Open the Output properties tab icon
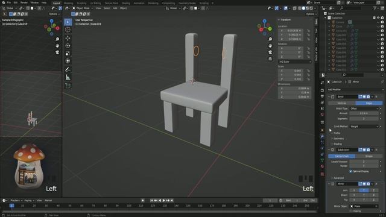The height and width of the screenshot is (217, 386). 322,96
